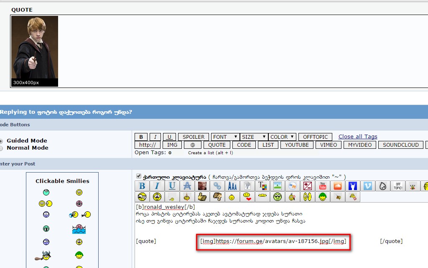Click the large blue Bold icon
Viewport: 428px width, 268px height.
[x=142, y=186]
